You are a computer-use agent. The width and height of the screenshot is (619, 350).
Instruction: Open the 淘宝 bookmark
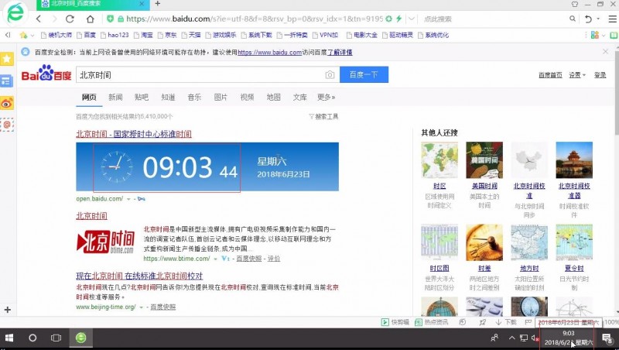point(143,35)
